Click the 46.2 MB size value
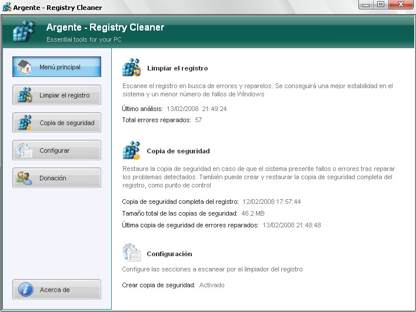 [x=253, y=213]
